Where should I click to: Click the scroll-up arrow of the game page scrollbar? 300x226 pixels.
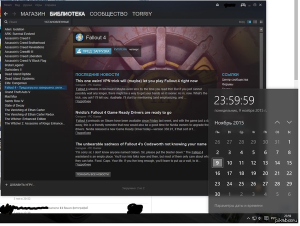pyautogui.click(x=261, y=29)
